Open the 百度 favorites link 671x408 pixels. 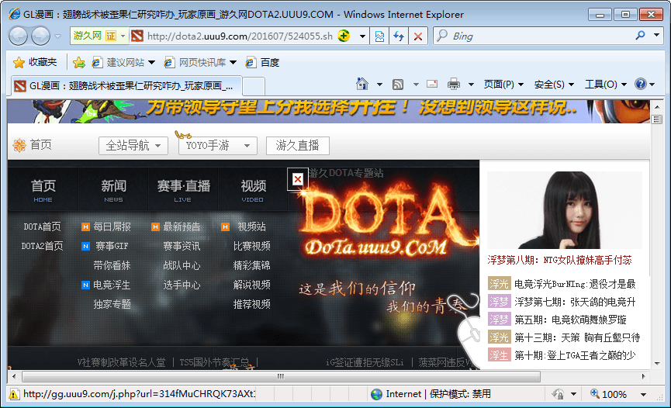pos(262,63)
